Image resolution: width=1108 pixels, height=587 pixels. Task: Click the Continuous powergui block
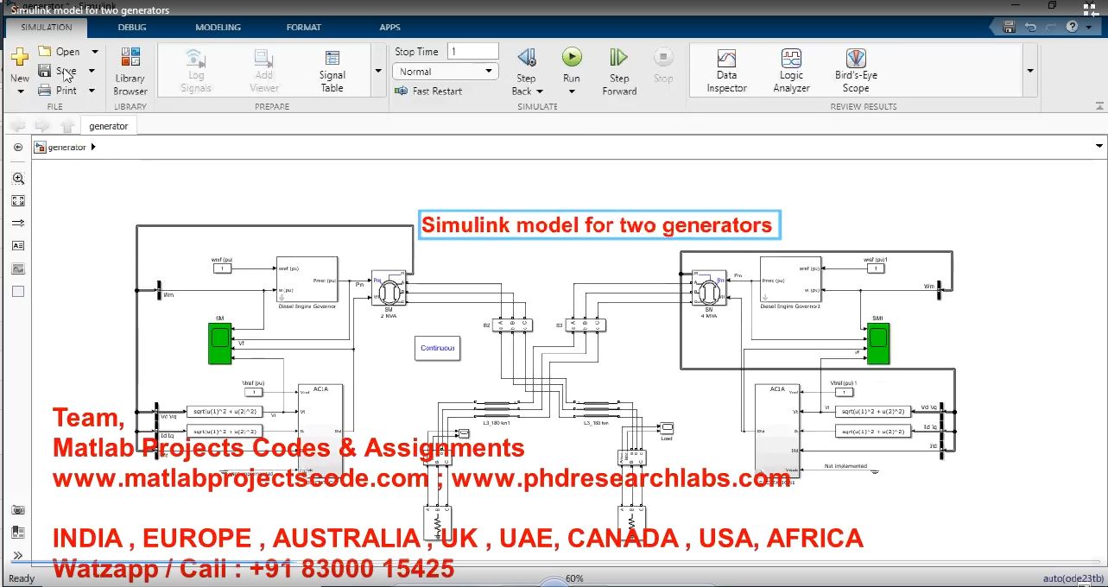coord(437,348)
